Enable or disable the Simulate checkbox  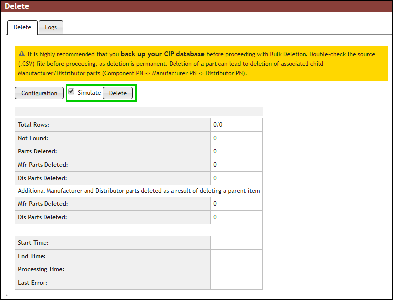[x=72, y=92]
